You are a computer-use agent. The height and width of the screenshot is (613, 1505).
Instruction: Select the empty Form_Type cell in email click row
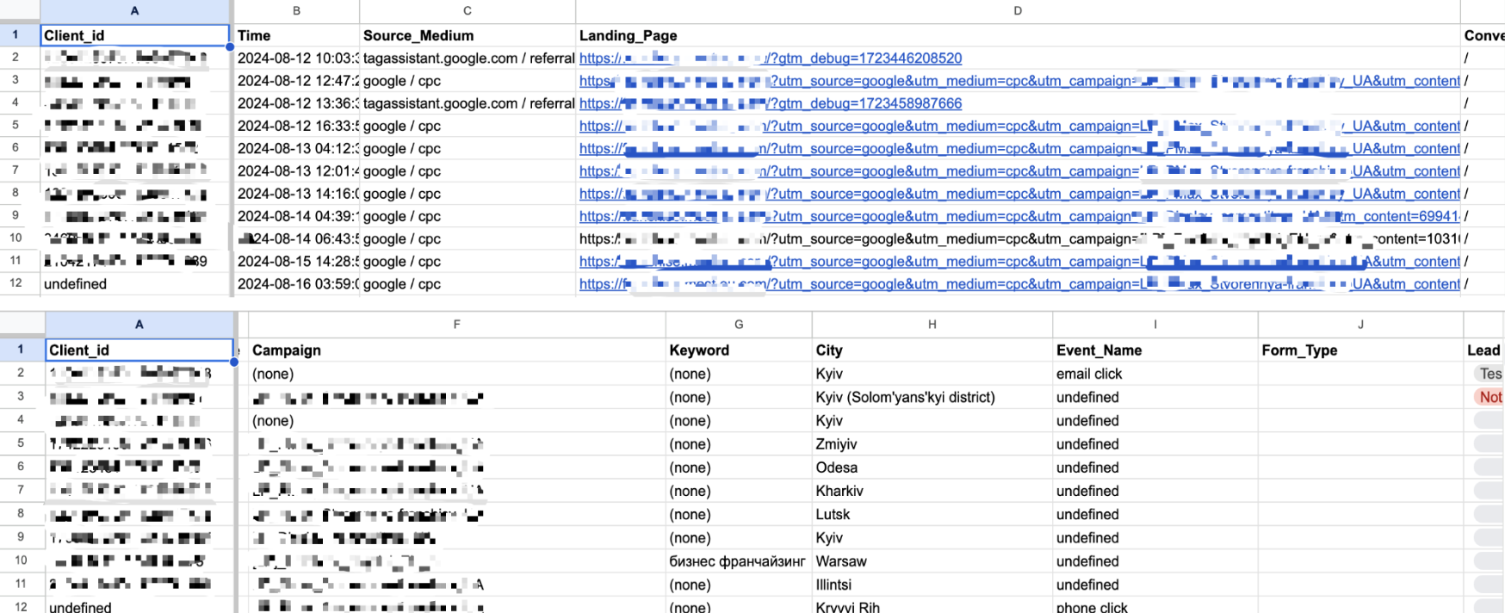(x=1360, y=374)
